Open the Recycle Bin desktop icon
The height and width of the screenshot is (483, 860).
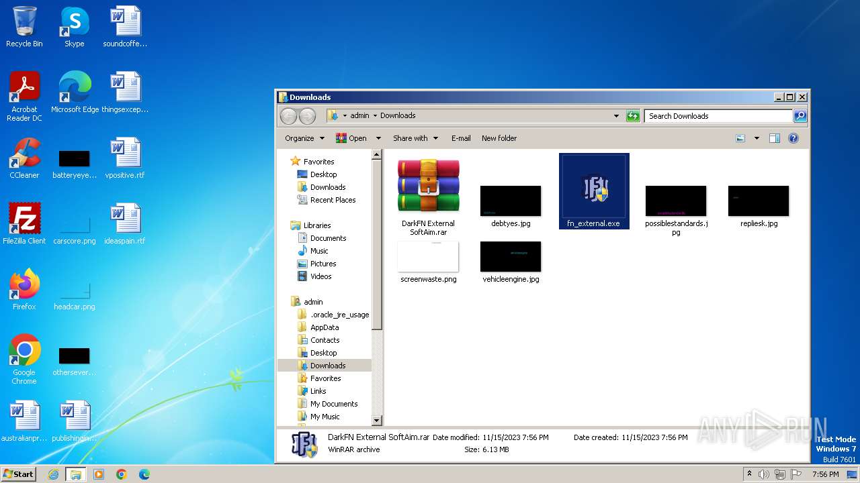point(24,27)
